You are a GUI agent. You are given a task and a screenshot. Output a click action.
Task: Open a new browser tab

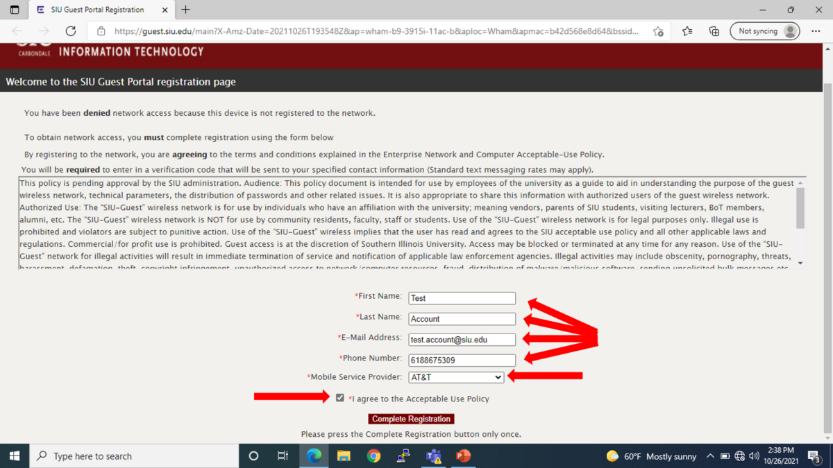[185, 10]
